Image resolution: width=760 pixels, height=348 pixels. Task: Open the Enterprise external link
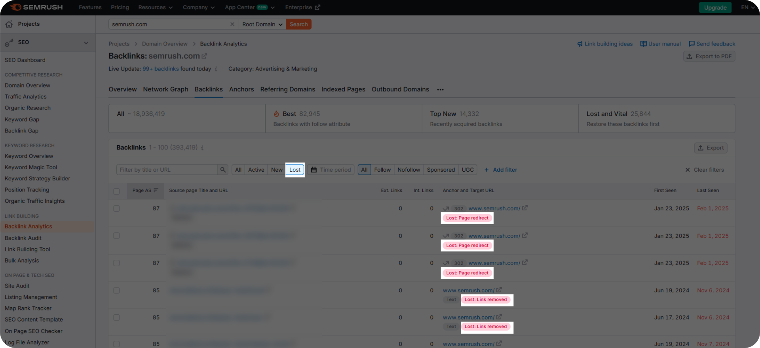click(x=303, y=7)
